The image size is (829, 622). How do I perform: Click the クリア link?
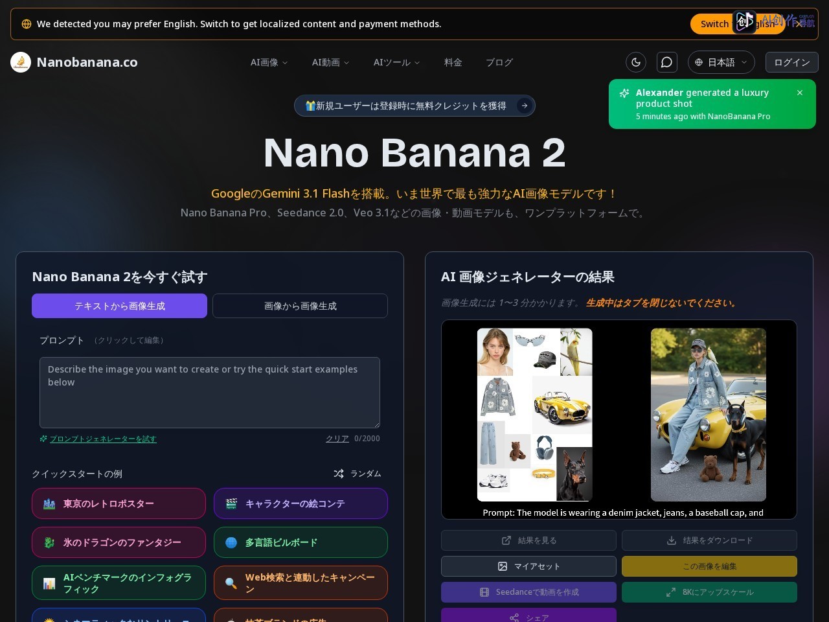point(337,439)
